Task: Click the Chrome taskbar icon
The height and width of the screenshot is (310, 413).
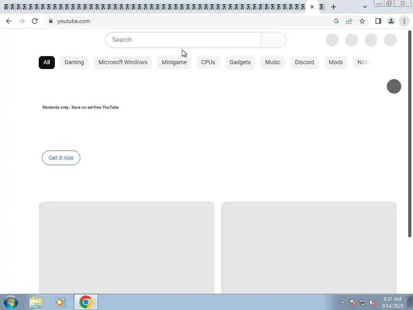Action: (x=86, y=302)
